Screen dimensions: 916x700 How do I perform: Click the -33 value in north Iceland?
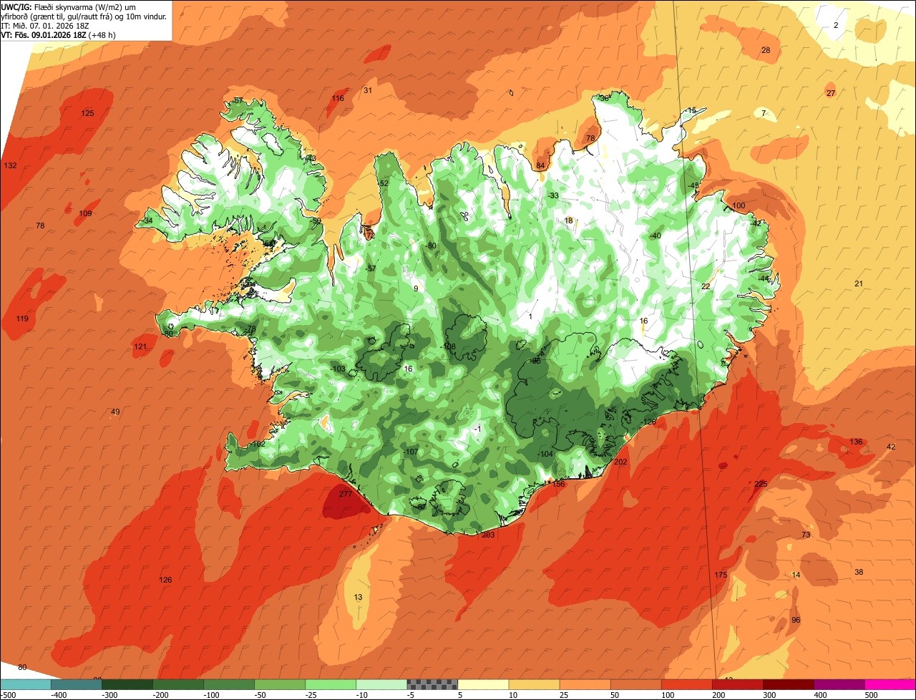[x=552, y=195]
